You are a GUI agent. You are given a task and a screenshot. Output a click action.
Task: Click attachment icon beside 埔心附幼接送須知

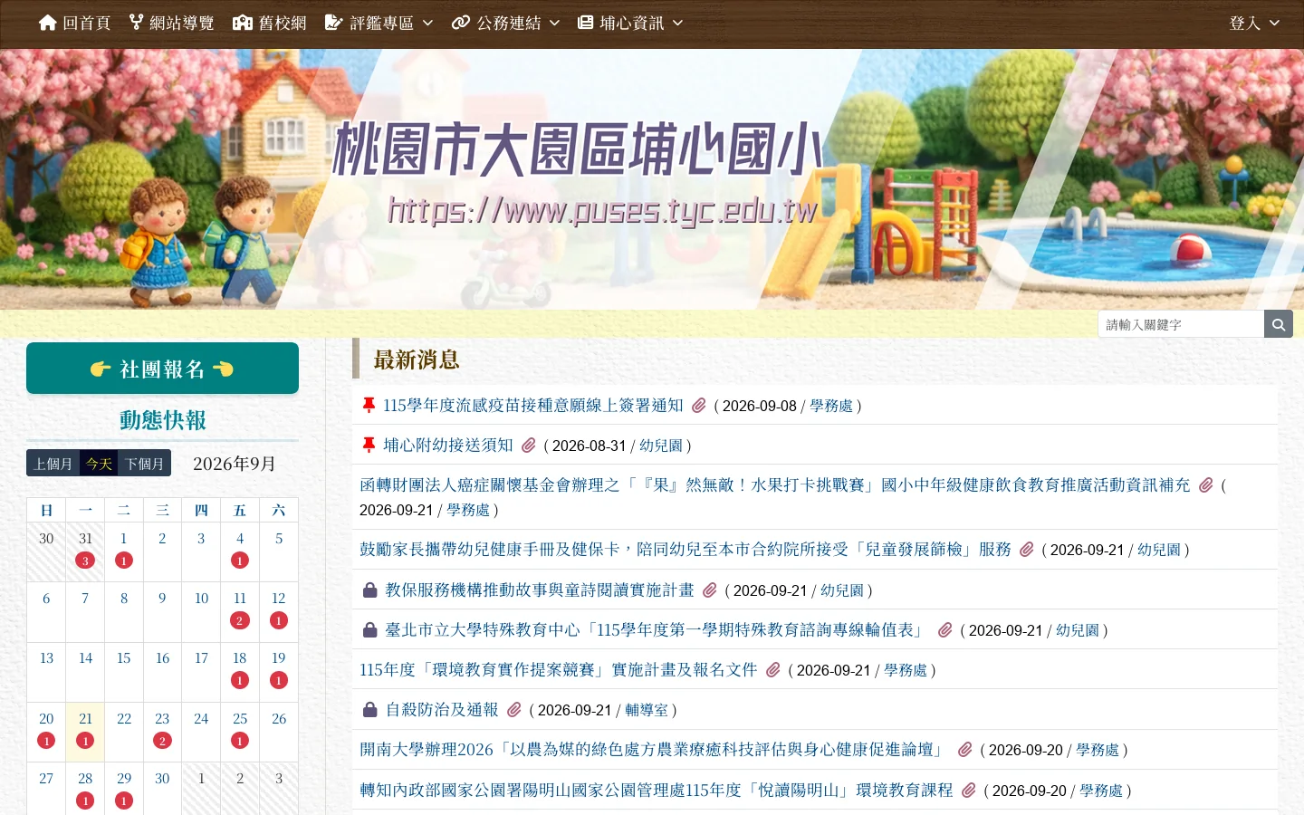click(x=529, y=446)
